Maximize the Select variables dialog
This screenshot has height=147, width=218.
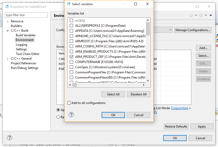pos(136,4)
